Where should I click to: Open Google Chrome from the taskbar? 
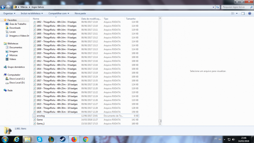coord(86,139)
